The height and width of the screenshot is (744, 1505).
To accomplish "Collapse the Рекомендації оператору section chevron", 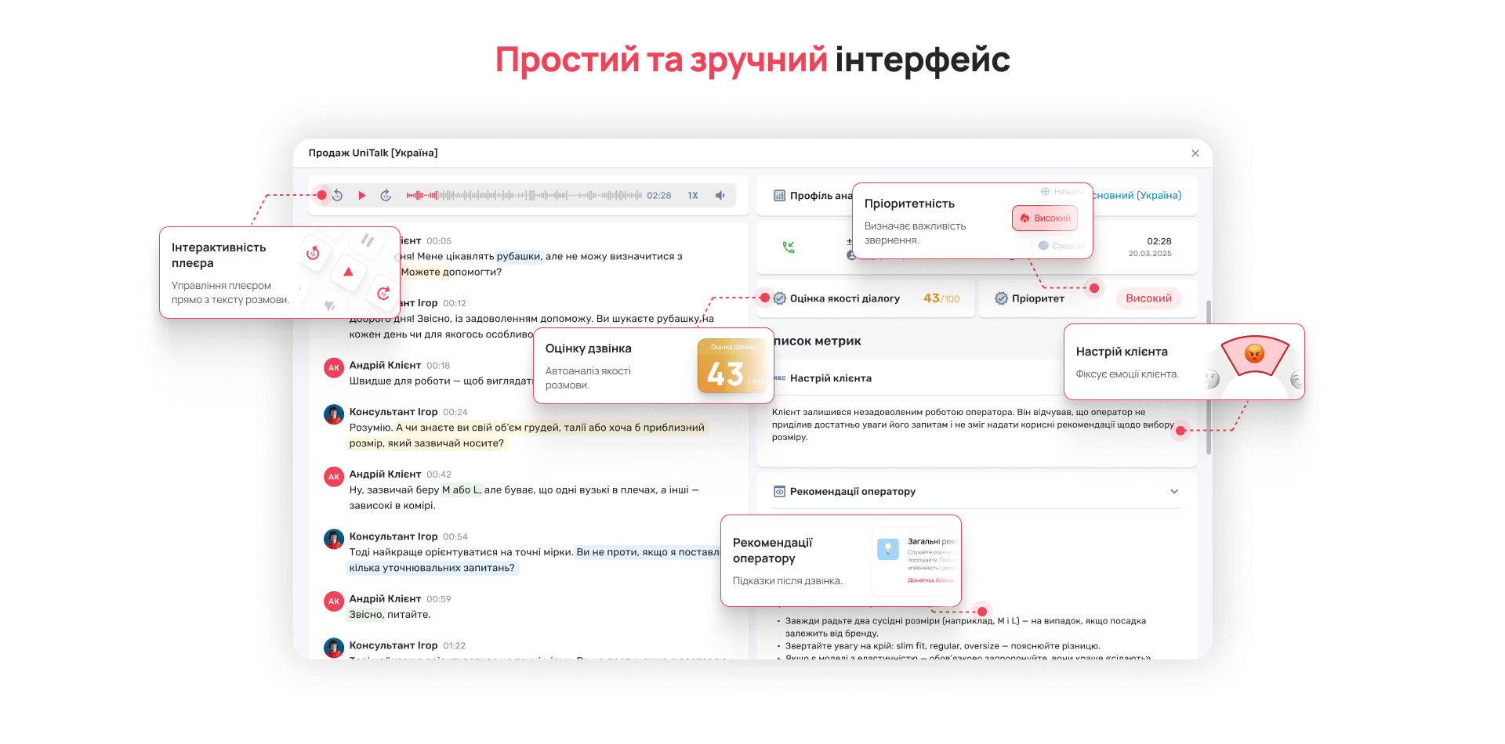I will (1173, 492).
